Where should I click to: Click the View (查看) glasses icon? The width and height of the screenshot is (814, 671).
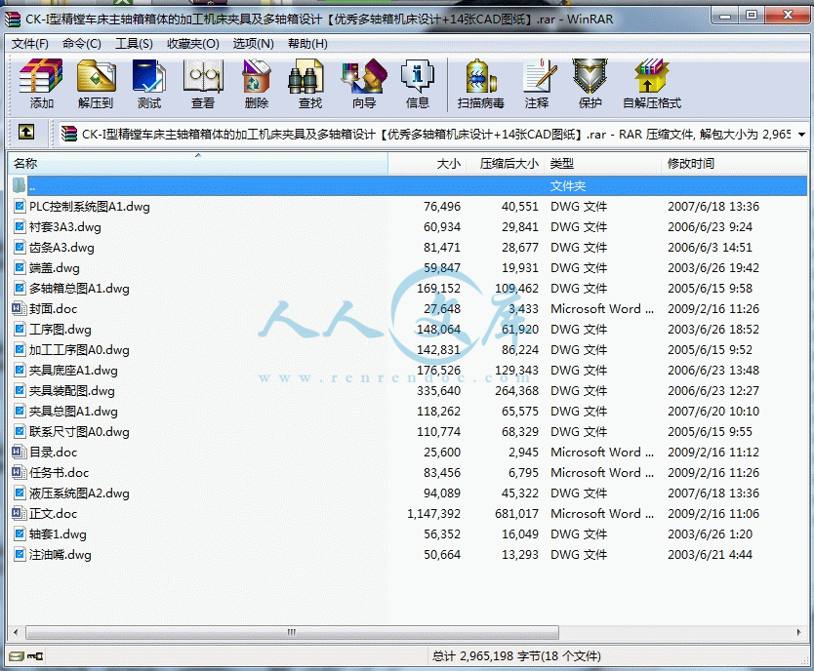click(x=203, y=84)
